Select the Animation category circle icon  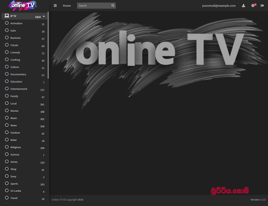6,23
